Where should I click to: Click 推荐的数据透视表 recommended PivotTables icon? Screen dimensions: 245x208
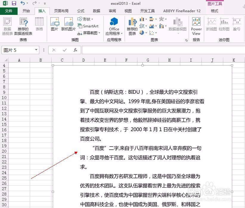pos(23,26)
